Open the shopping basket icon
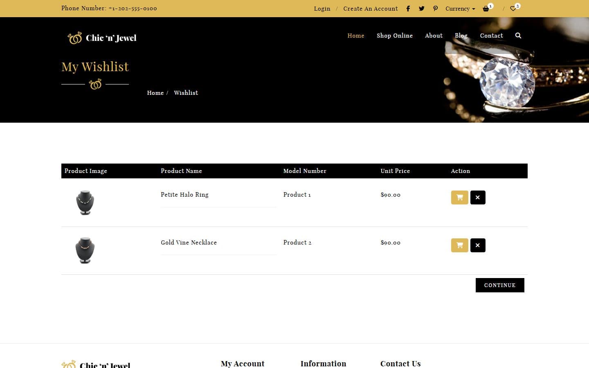 coord(486,9)
